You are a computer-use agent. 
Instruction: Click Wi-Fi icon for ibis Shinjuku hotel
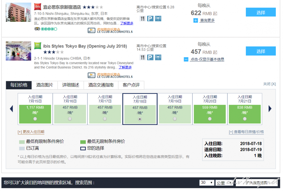158,19
